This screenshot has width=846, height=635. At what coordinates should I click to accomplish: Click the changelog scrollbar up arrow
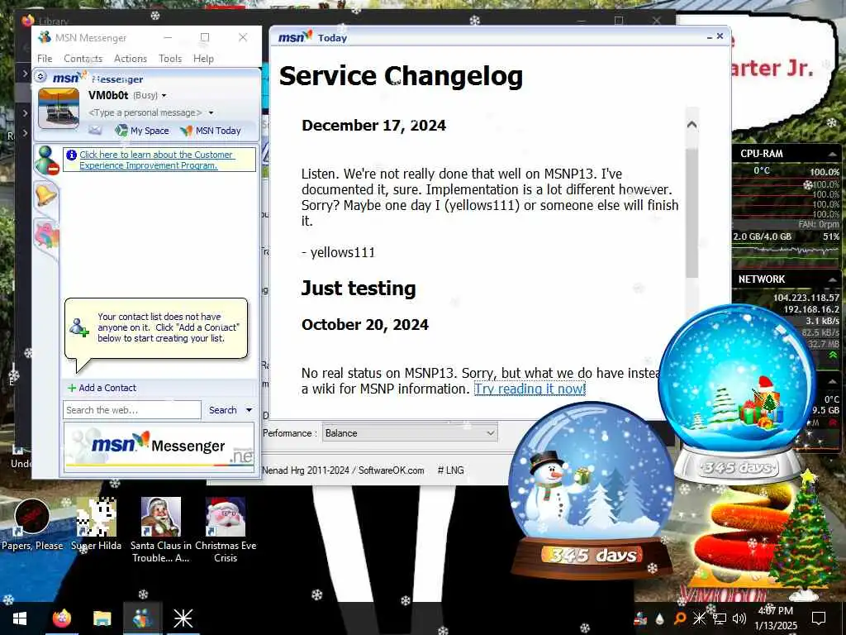click(x=692, y=125)
